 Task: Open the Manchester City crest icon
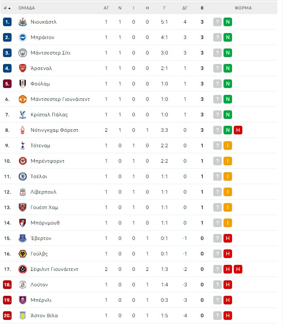click(23, 53)
